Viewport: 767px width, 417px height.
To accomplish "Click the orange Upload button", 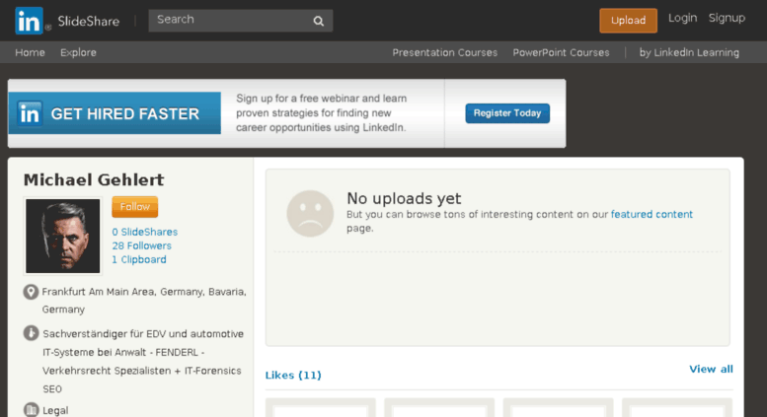I will click(x=628, y=21).
